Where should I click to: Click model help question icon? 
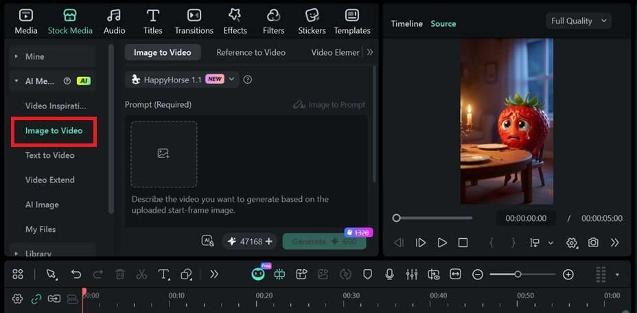247,80
